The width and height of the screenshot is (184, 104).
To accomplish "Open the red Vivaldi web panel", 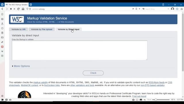I will (2, 47).
